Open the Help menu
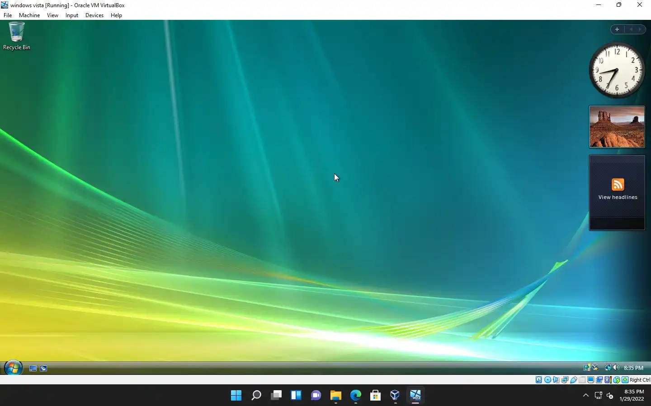Viewport: 651px width, 406px height. 116,15
